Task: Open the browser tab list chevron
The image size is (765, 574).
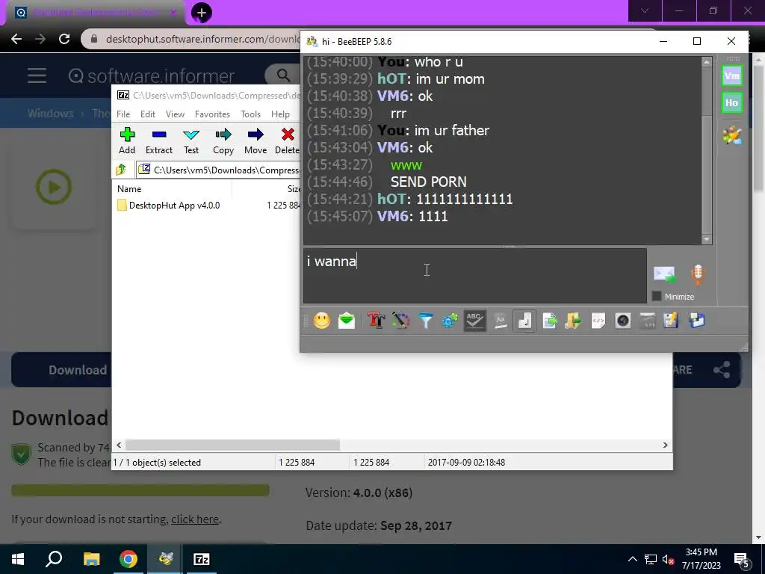Action: click(x=645, y=10)
